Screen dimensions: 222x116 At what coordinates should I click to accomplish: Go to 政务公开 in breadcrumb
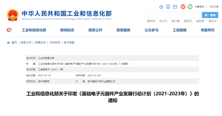[26, 43]
